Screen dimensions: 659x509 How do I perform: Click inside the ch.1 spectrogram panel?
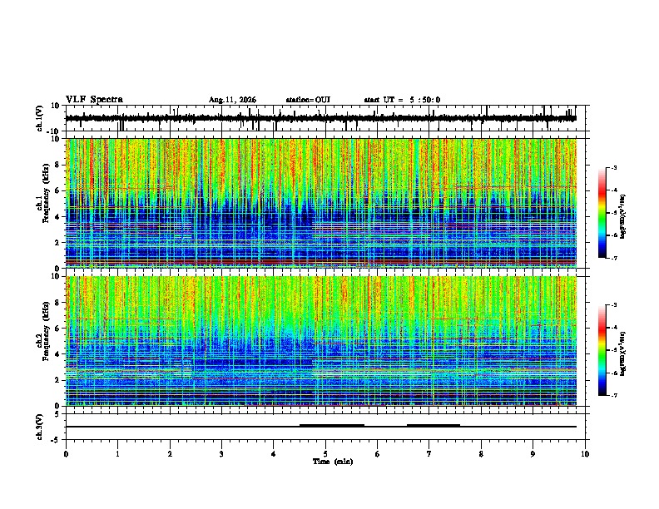[321, 203]
